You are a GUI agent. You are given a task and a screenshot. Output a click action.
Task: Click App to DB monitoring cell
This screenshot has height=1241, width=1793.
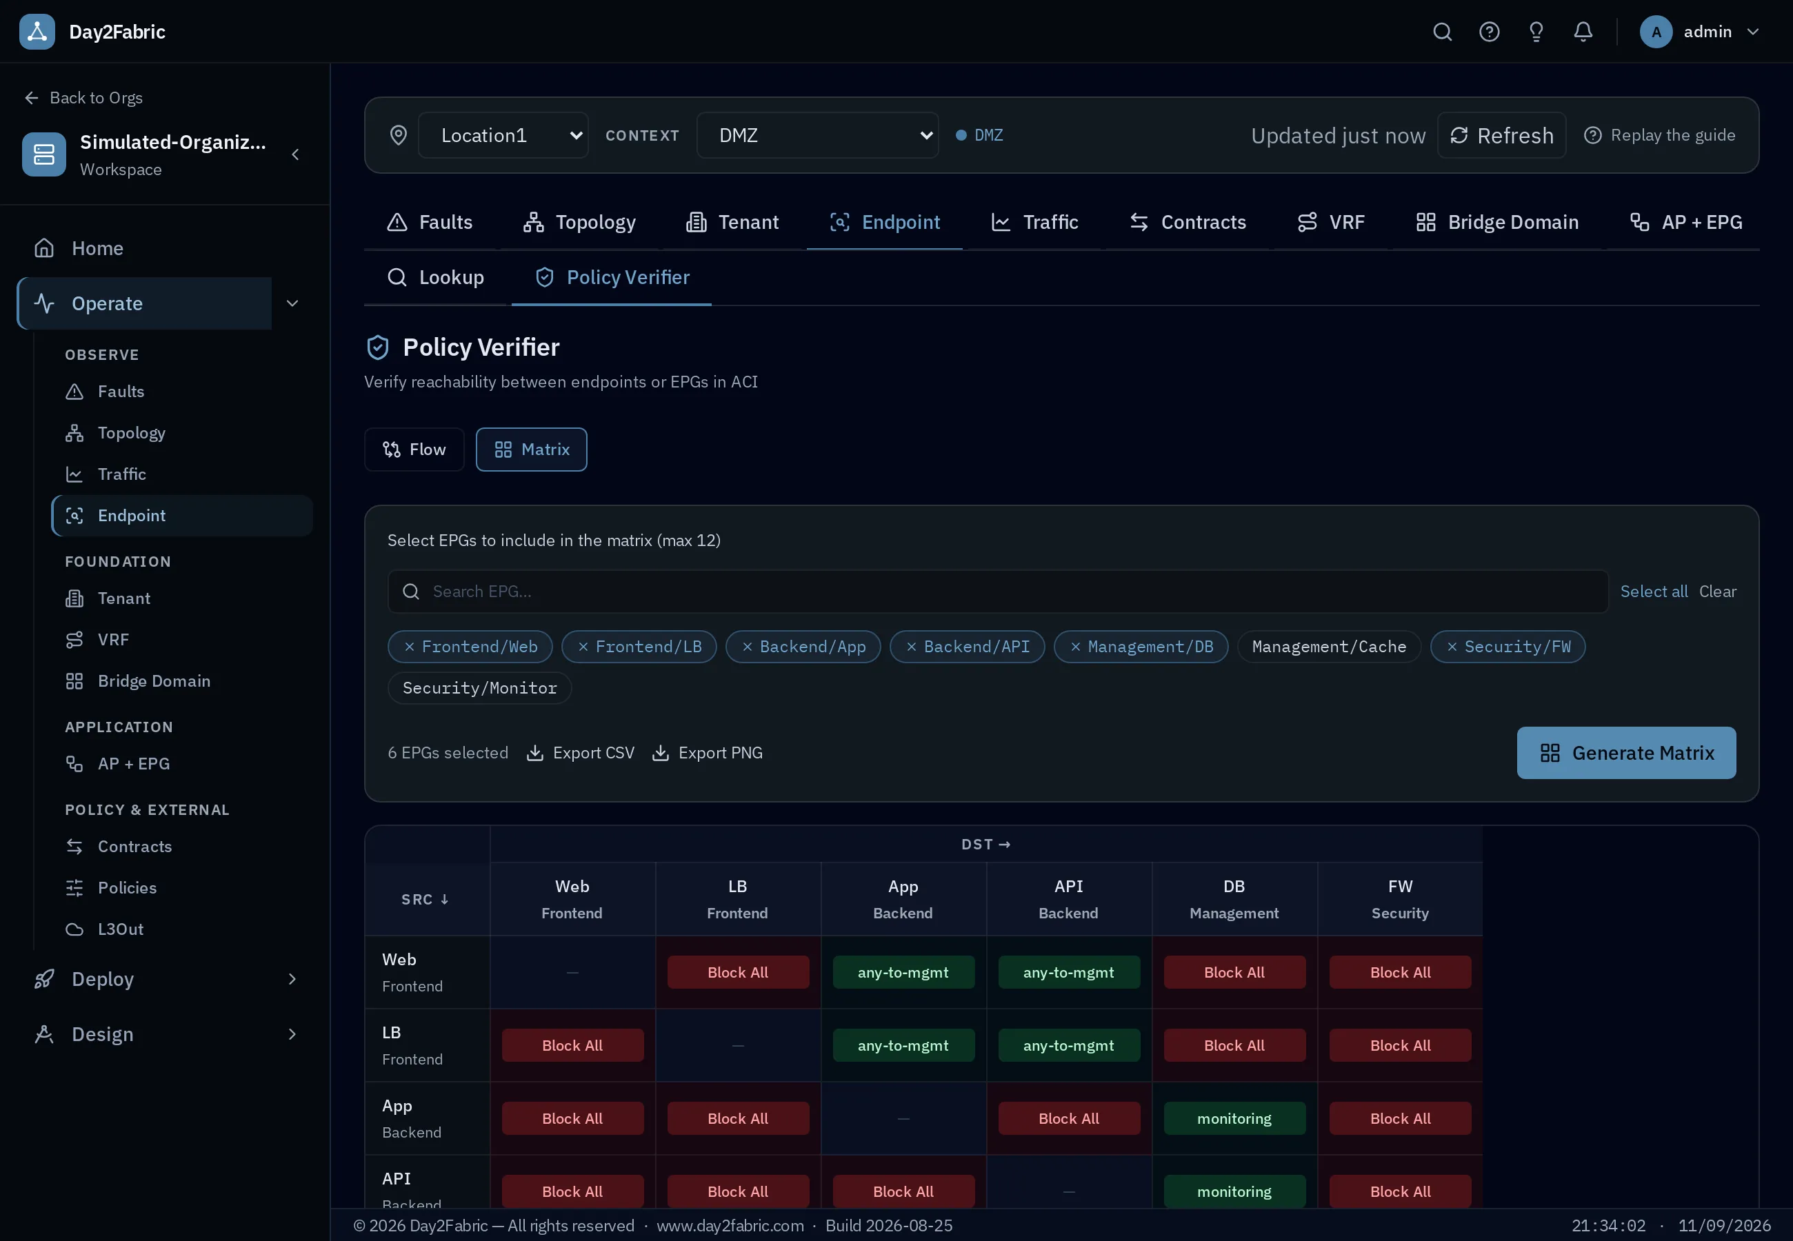[x=1234, y=1118]
